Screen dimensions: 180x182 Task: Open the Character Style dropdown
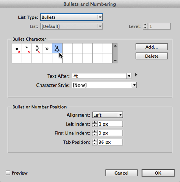(104, 85)
